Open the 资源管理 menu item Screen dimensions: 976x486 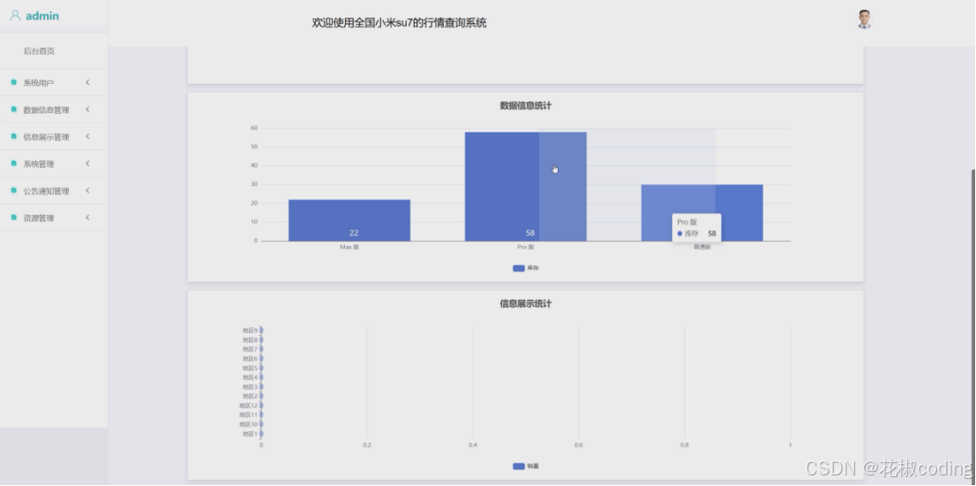click(x=54, y=218)
